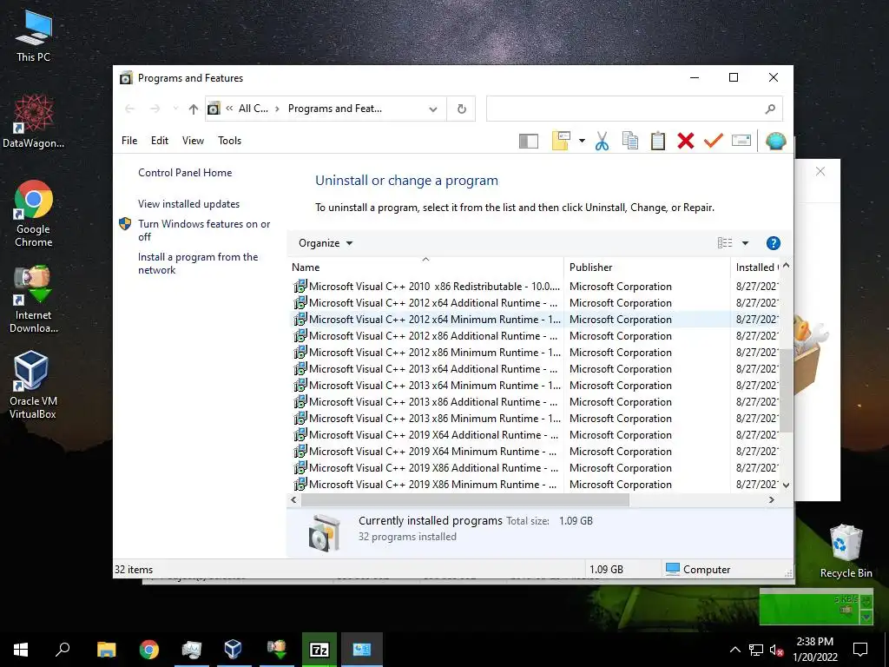Open the Organize dropdown
Viewport: 889px width, 667px height.
(326, 243)
